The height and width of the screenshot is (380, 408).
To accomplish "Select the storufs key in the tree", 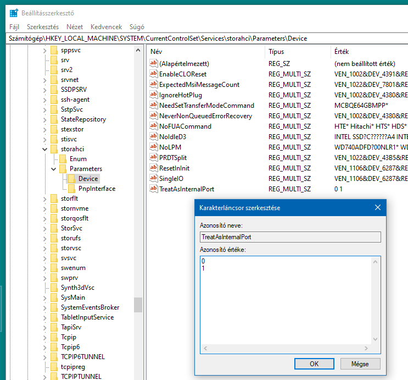I will click(71, 238).
